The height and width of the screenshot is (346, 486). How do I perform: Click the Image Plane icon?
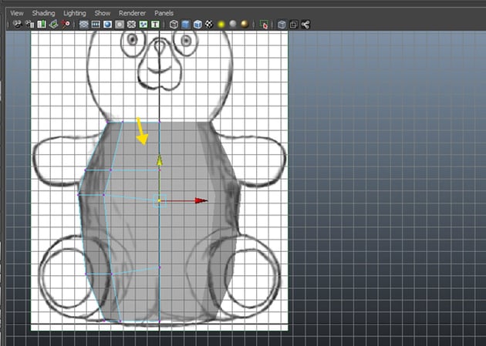pyautogui.click(x=53, y=24)
